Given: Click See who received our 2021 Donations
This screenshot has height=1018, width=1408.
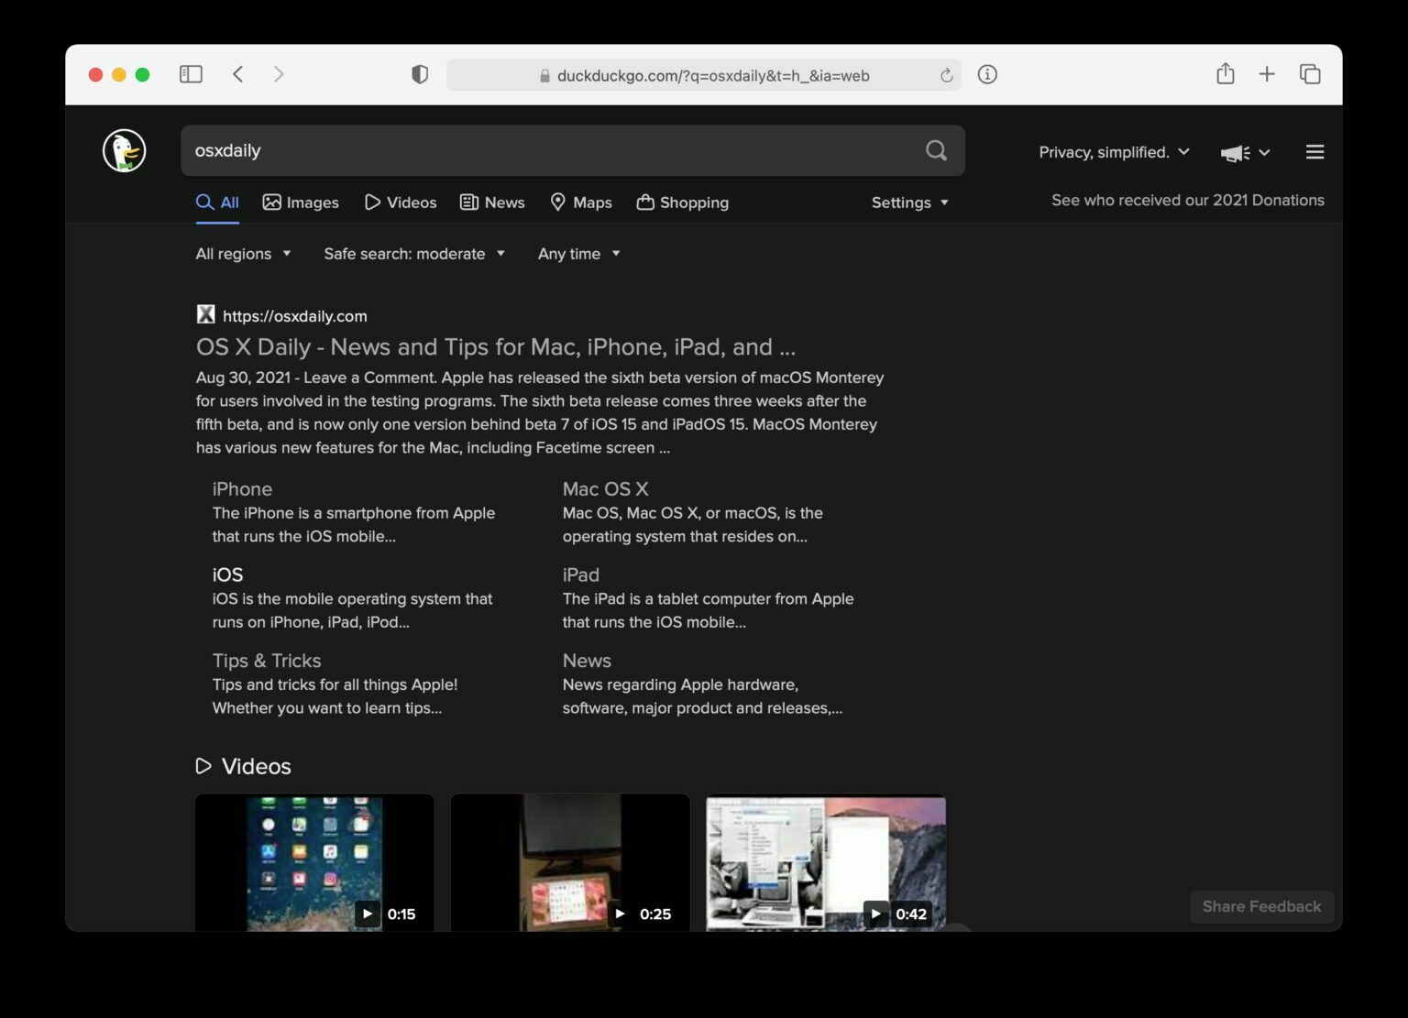Looking at the screenshot, I should [1188, 200].
